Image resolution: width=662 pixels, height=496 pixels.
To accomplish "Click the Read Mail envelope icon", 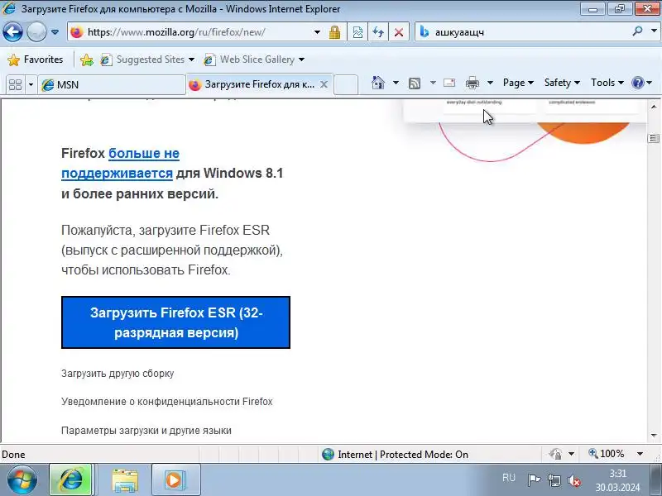I will coord(449,83).
